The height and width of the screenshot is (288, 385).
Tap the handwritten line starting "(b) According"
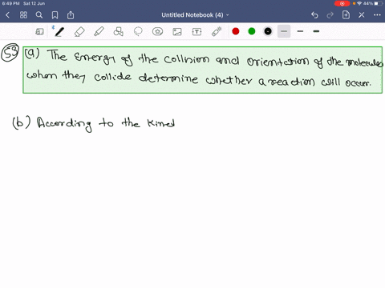[94, 123]
